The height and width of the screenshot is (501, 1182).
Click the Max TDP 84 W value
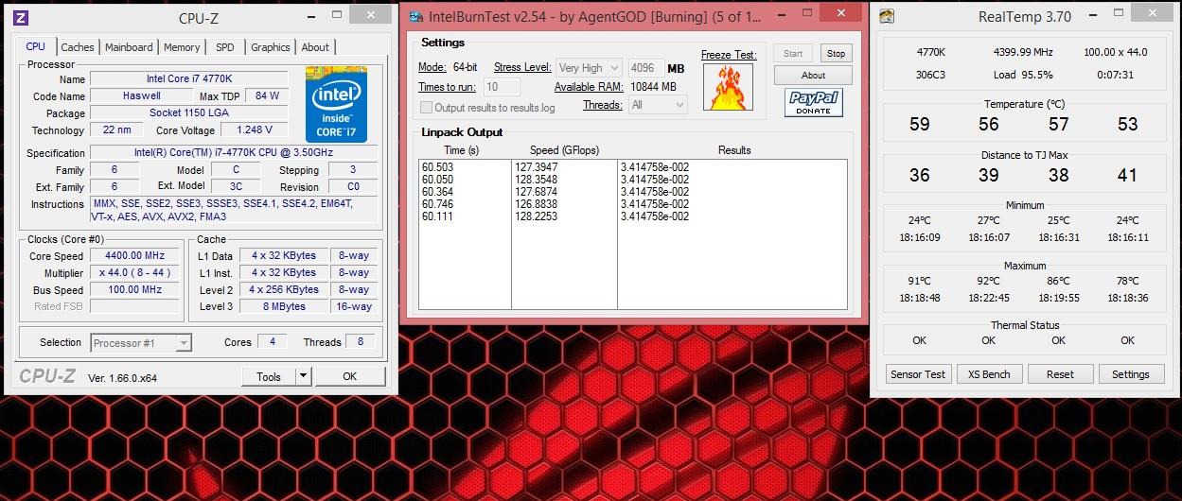coord(267,95)
